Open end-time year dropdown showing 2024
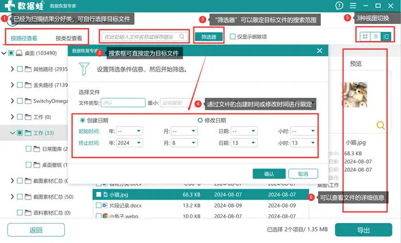The image size is (401, 243). coord(129,143)
